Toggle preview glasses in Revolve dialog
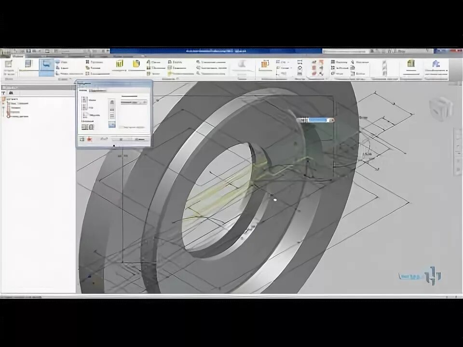The height and width of the screenshot is (347, 463). pos(104,139)
